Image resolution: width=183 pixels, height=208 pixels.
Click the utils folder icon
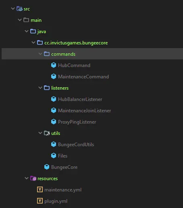pos(47,133)
